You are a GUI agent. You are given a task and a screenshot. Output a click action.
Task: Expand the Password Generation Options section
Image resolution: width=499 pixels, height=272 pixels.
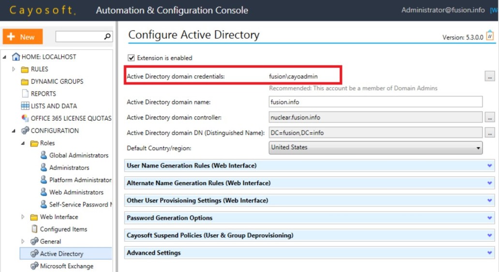tap(309, 218)
